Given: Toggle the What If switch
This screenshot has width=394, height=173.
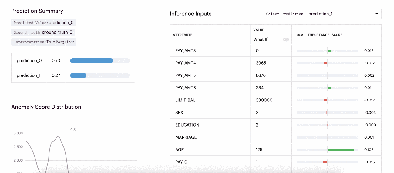Looking at the screenshot, I should [x=286, y=40].
